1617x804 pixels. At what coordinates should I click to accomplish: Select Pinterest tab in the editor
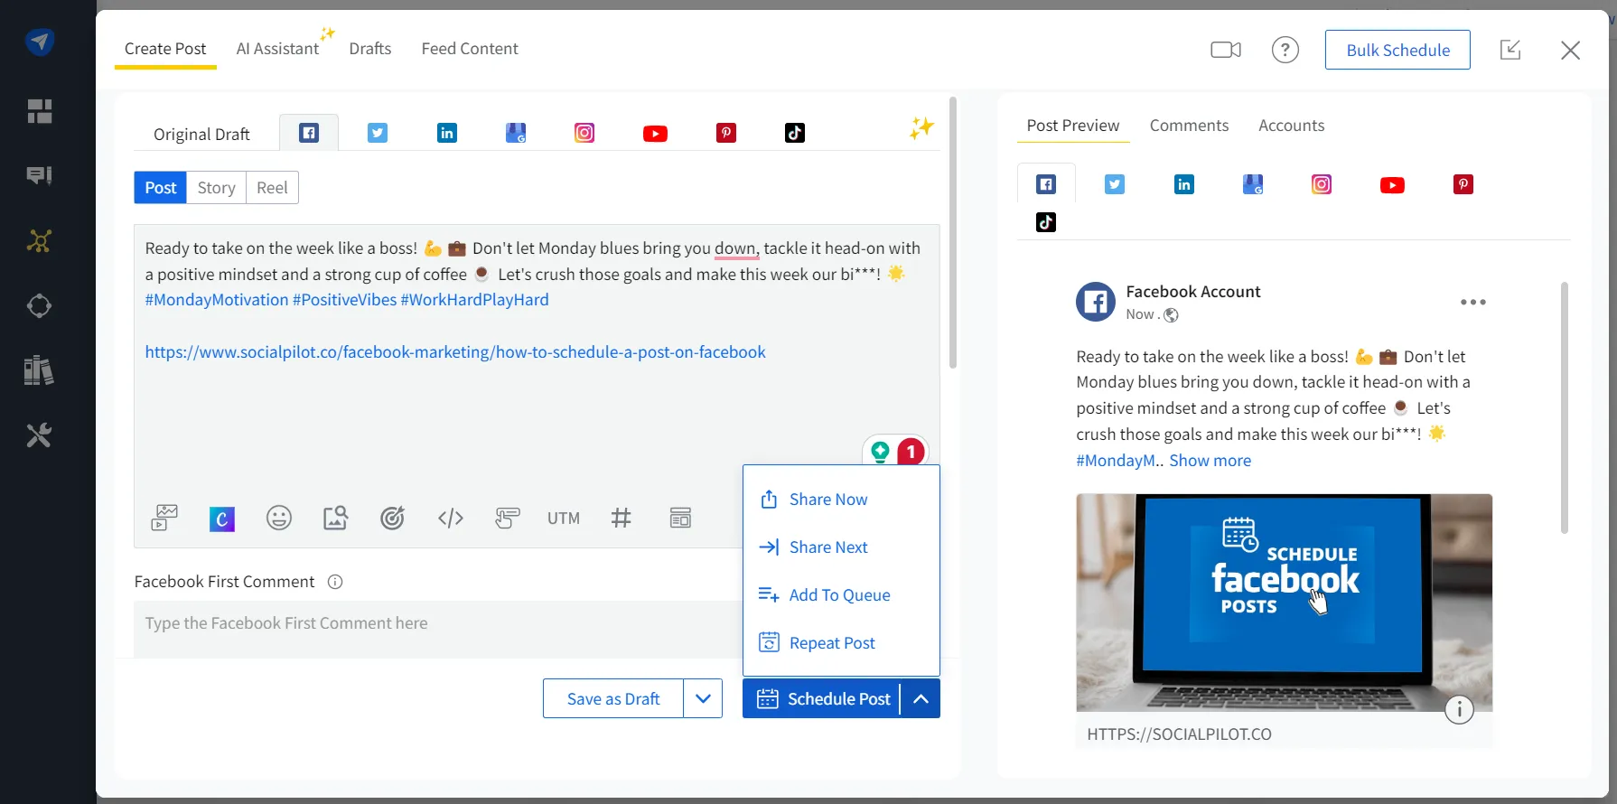click(x=726, y=133)
